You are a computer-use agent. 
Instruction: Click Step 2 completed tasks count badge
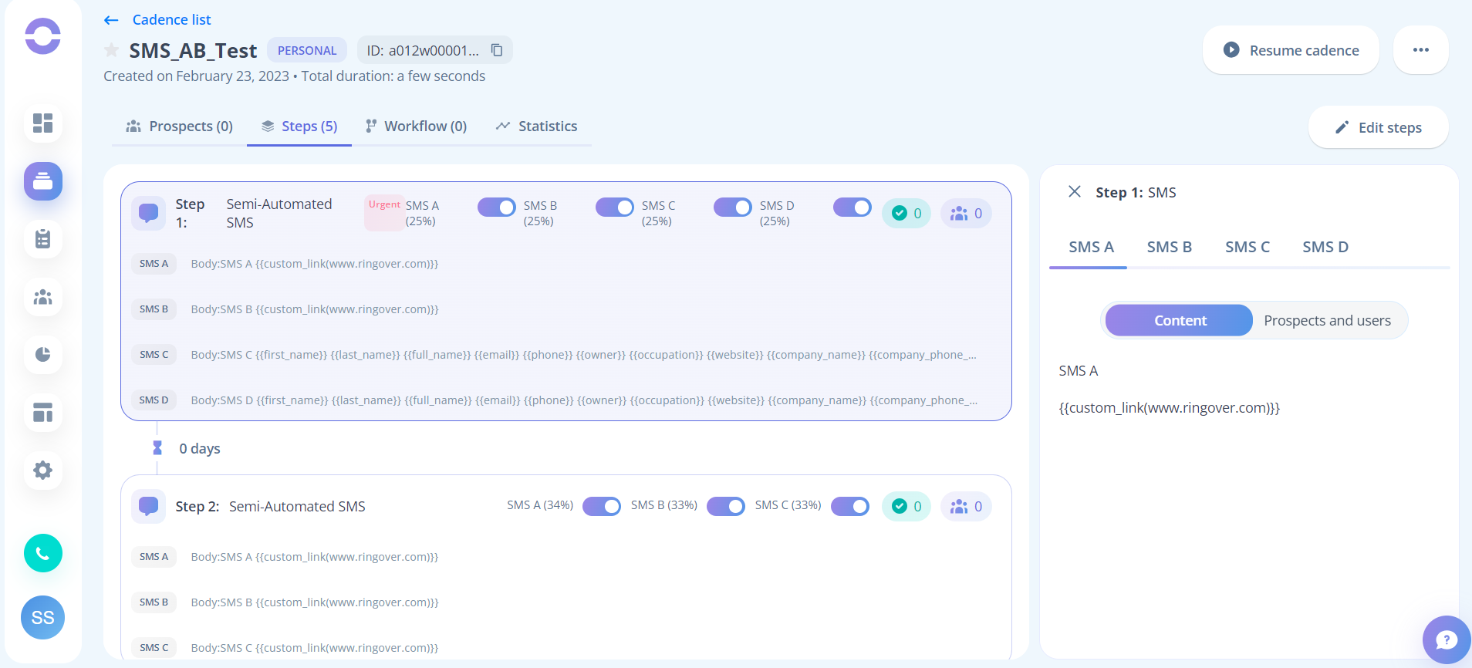pyautogui.click(x=906, y=506)
